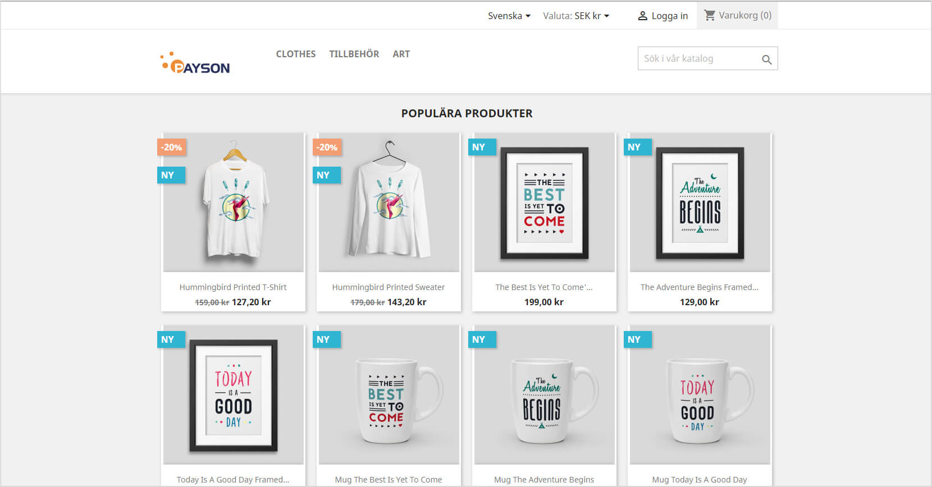Screen dimensions: 932x487
Task: Click Mug The Adventure Begins title
Action: [x=544, y=480]
